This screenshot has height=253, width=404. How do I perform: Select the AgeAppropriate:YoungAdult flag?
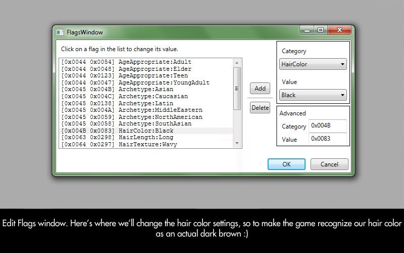146,82
